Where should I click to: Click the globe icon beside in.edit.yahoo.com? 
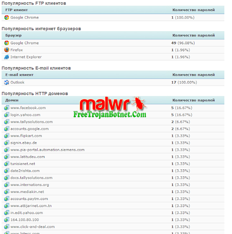pyautogui.click(x=7, y=213)
